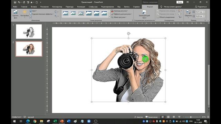The height and width of the screenshot is (124, 221).
Task: Open Заметки (Notes) in status bar
Action: [x=138, y=117]
